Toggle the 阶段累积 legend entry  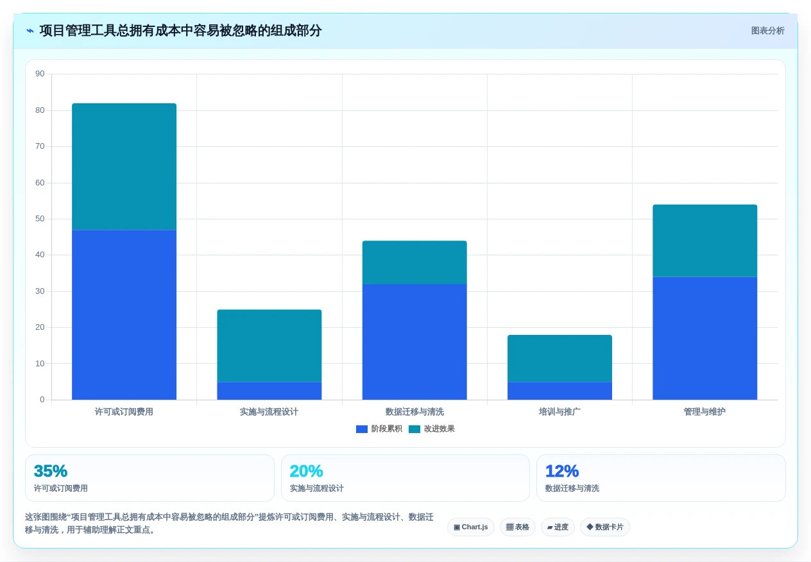[379, 429]
